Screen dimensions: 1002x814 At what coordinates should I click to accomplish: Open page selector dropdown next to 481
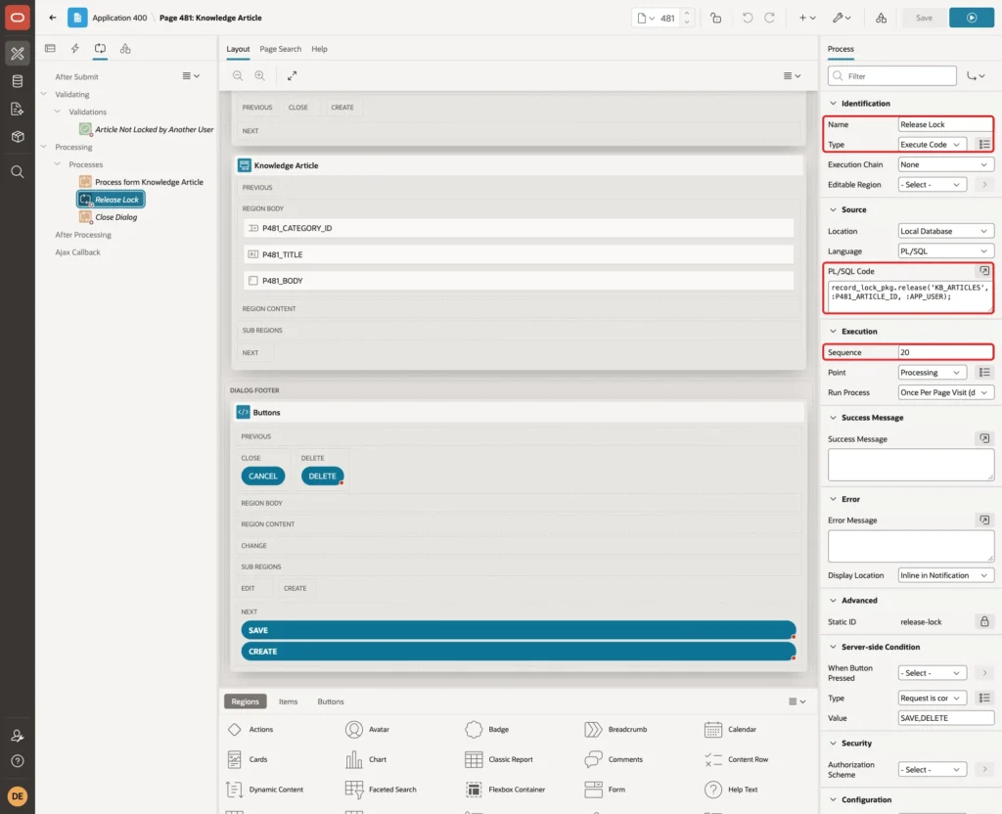pos(646,18)
